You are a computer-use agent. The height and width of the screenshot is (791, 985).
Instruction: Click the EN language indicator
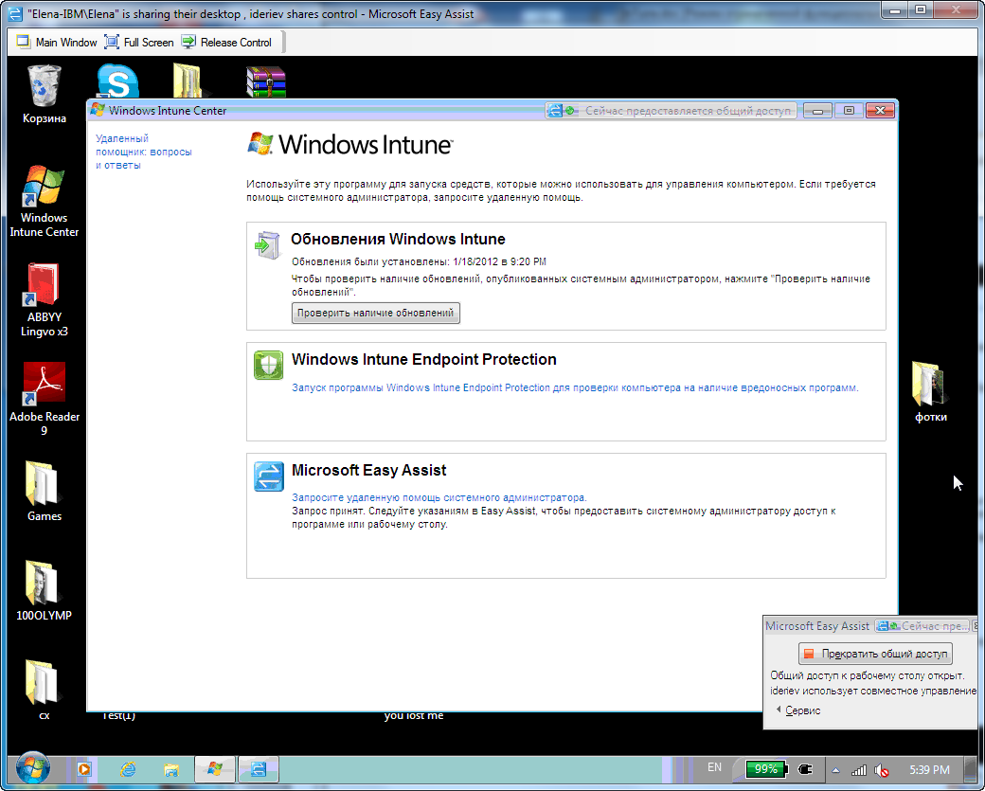[714, 767]
